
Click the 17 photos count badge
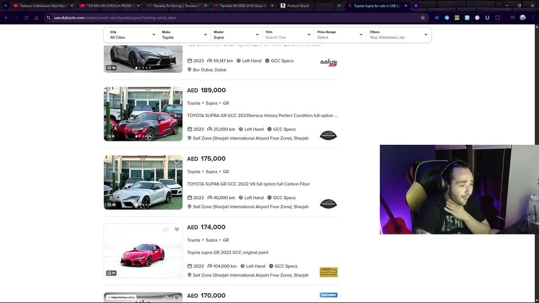(x=112, y=273)
